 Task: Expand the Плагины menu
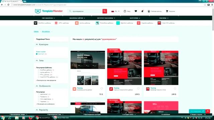[164, 18]
